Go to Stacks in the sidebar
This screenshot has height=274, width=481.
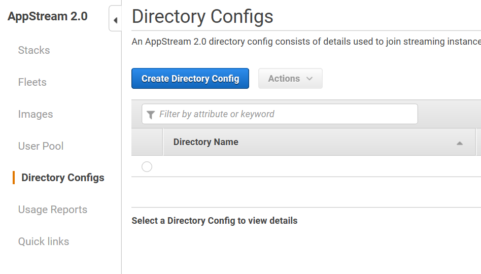(x=34, y=50)
